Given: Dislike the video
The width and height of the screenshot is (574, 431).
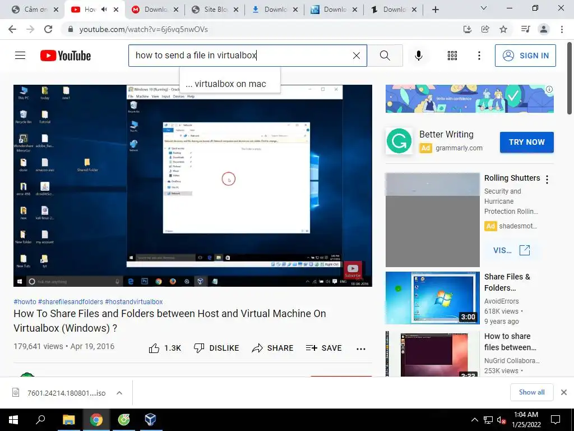Looking at the screenshot, I should click(216, 348).
